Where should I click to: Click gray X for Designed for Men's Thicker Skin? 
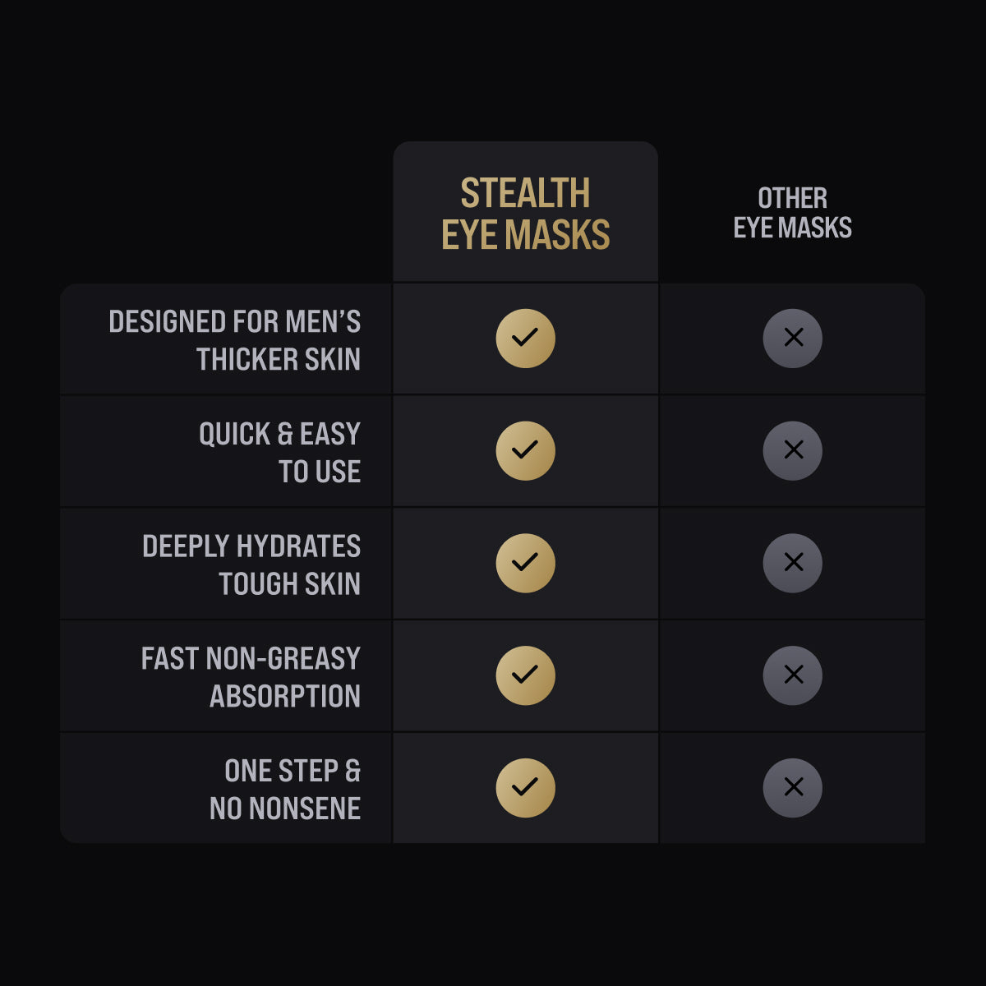(x=793, y=339)
